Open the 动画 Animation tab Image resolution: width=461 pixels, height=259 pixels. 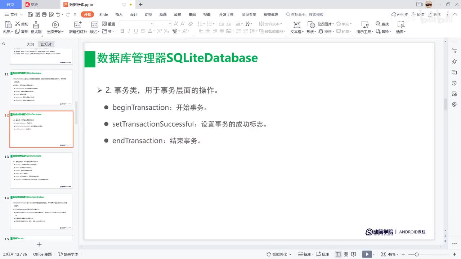tap(163, 14)
